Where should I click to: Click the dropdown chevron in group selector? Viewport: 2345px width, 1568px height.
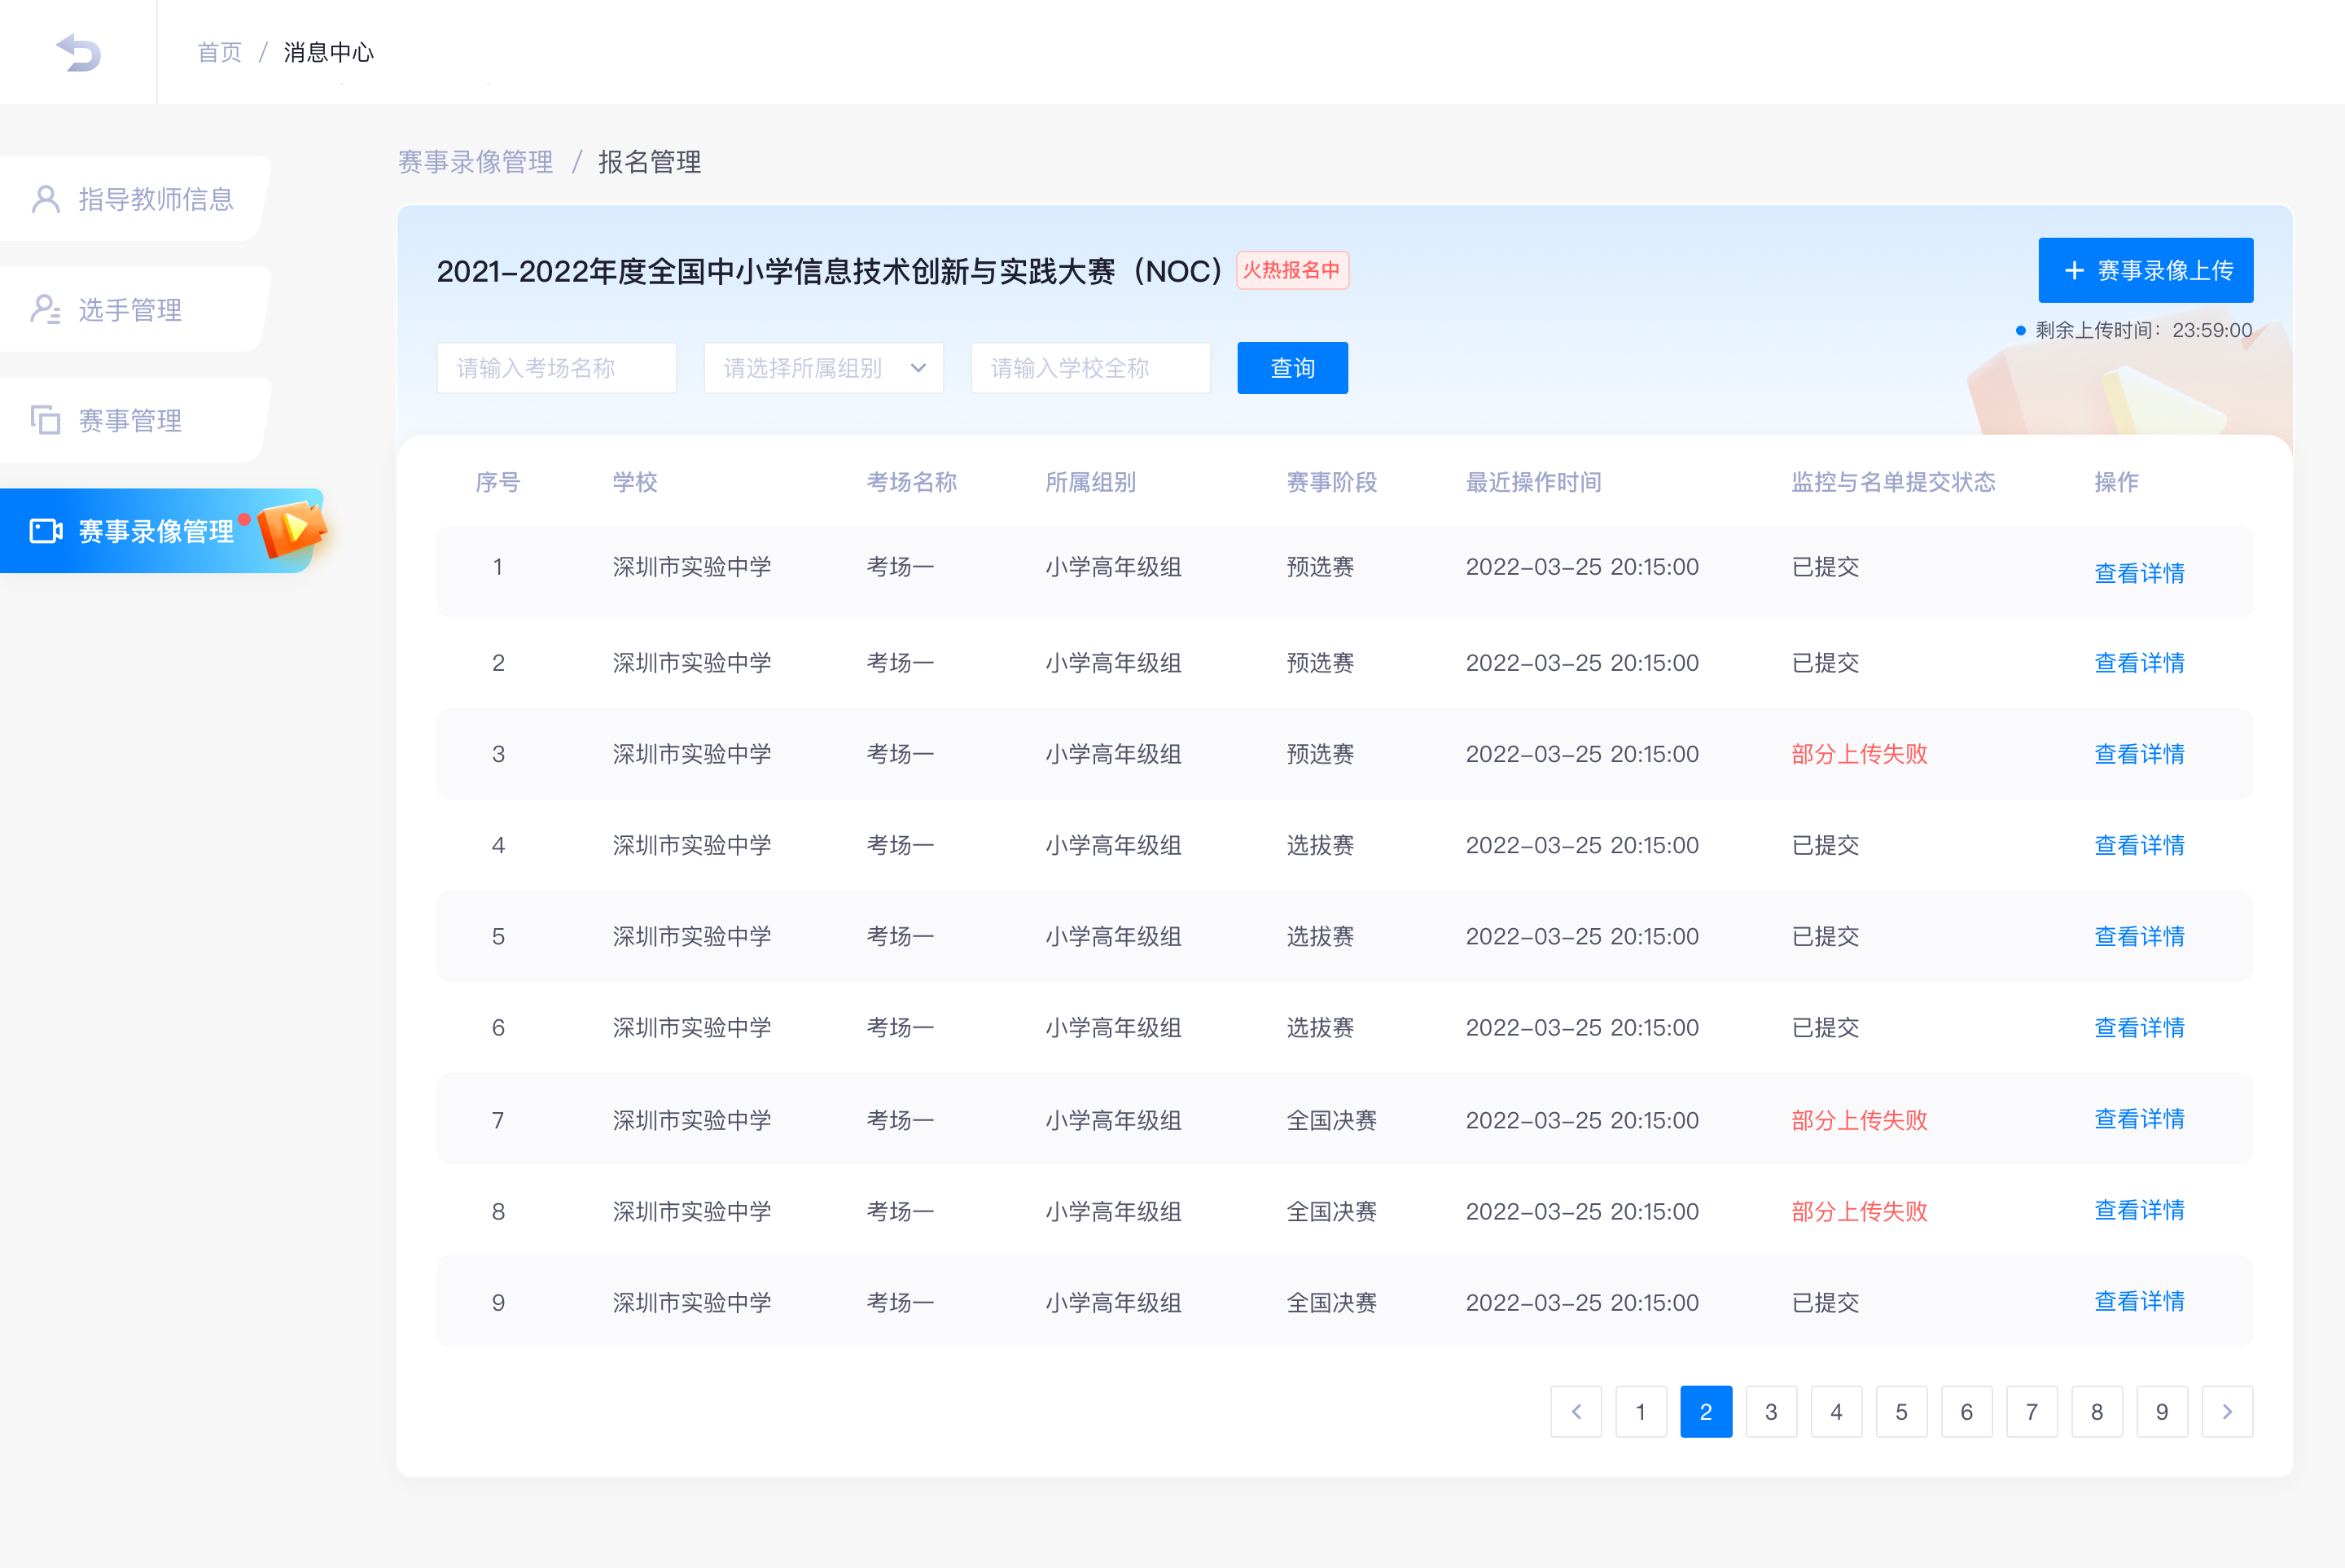(918, 368)
